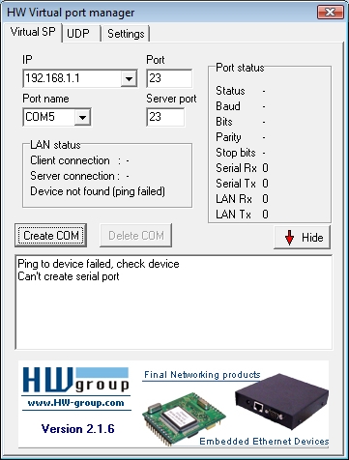Close the HW Virtual port manager window

click(x=330, y=13)
